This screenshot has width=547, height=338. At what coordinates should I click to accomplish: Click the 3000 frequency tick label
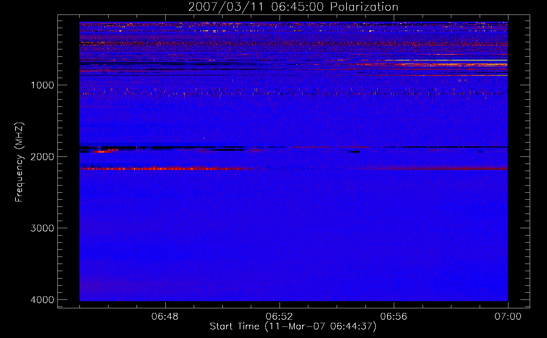click(x=42, y=228)
